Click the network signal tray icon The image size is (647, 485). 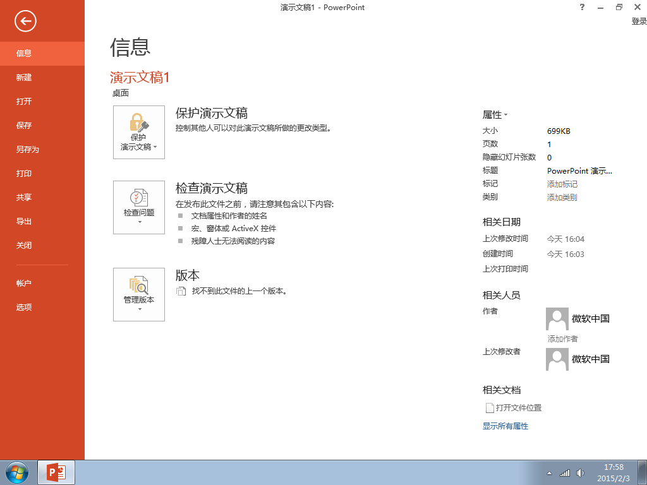coord(565,473)
